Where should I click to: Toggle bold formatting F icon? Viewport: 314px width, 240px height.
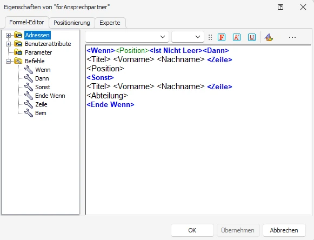(222, 37)
